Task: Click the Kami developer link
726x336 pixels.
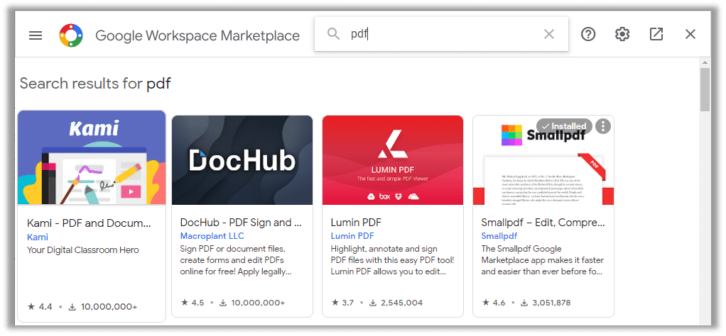Action: click(x=38, y=237)
